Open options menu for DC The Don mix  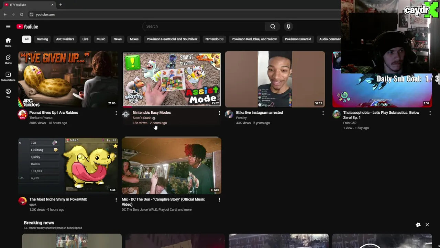point(219,200)
